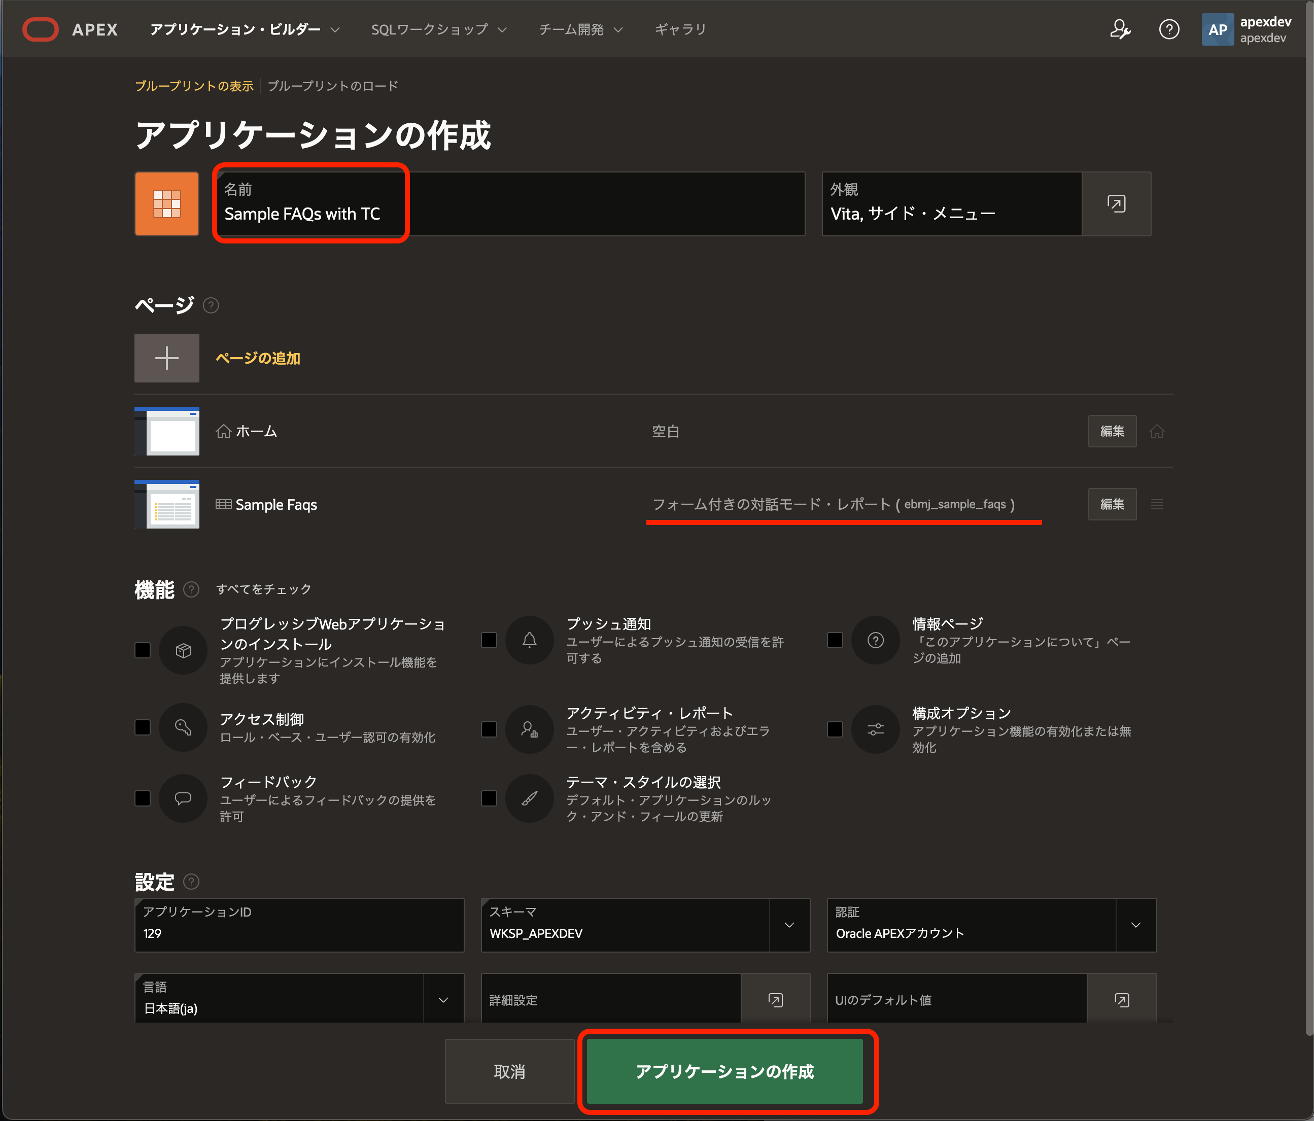Check the アクセス制御 feature checkbox
Image resolution: width=1314 pixels, height=1121 pixels.
[x=143, y=727]
